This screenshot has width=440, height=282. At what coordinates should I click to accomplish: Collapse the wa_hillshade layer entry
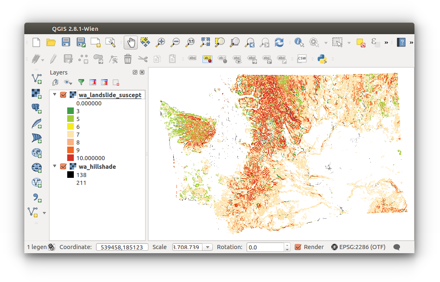[54, 166]
